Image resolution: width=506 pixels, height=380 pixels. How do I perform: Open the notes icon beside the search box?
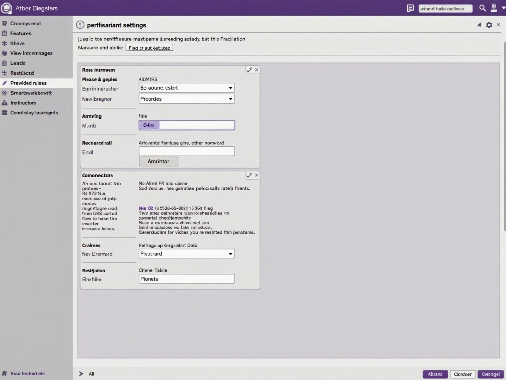tap(410, 8)
